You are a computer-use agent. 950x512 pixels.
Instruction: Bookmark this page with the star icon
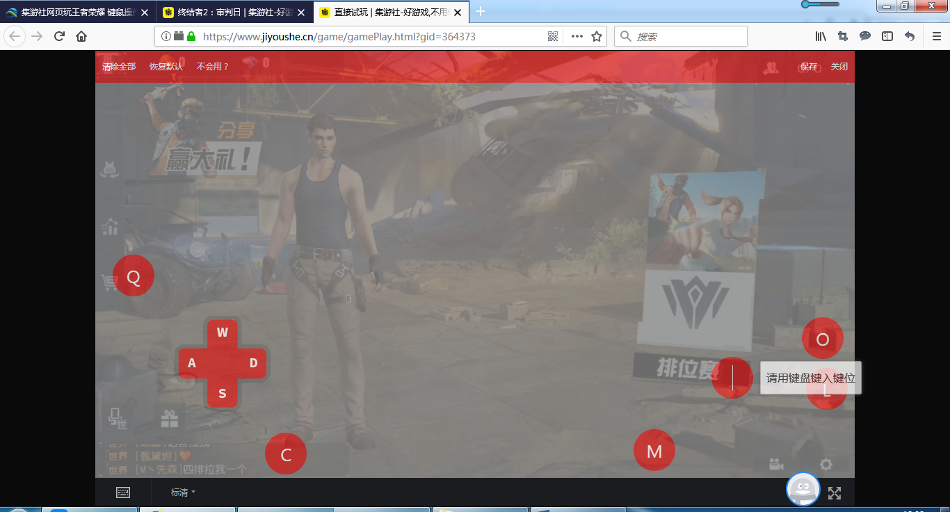click(596, 37)
